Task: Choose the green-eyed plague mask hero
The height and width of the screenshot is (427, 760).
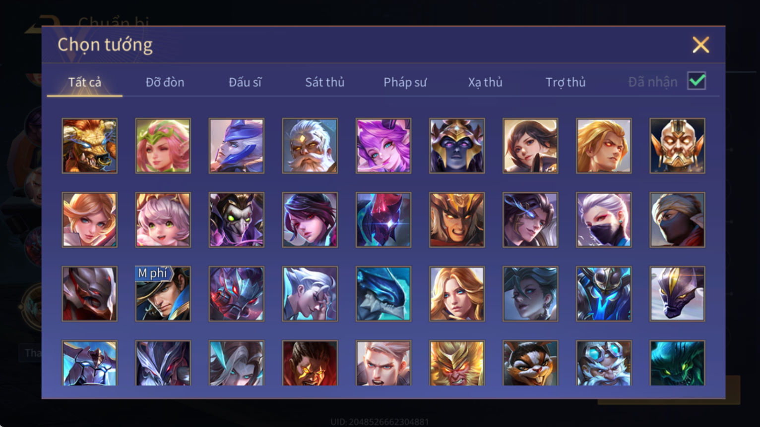Action: pyautogui.click(x=237, y=220)
